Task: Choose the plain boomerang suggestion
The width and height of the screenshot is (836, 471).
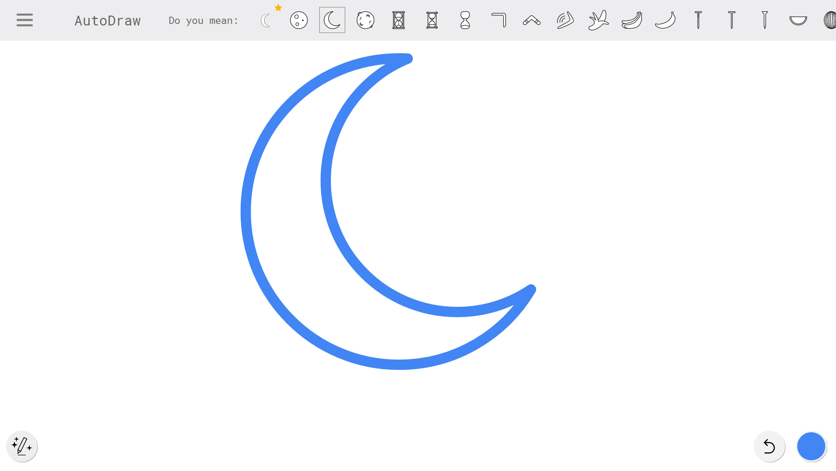Action: [x=532, y=20]
